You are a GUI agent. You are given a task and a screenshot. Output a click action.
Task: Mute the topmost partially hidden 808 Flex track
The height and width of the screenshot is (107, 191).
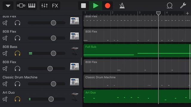click(x=5, y=23)
